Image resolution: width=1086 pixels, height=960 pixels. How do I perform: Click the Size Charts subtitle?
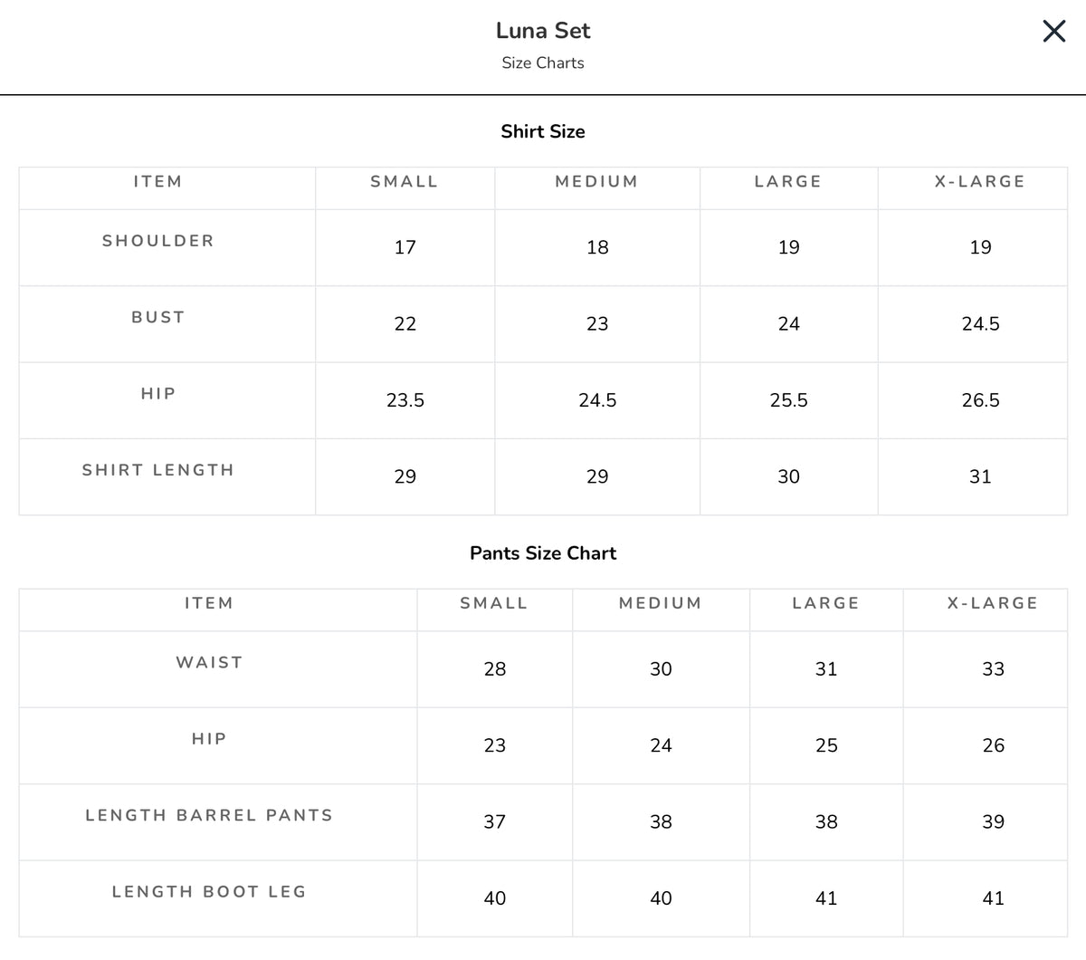(543, 63)
